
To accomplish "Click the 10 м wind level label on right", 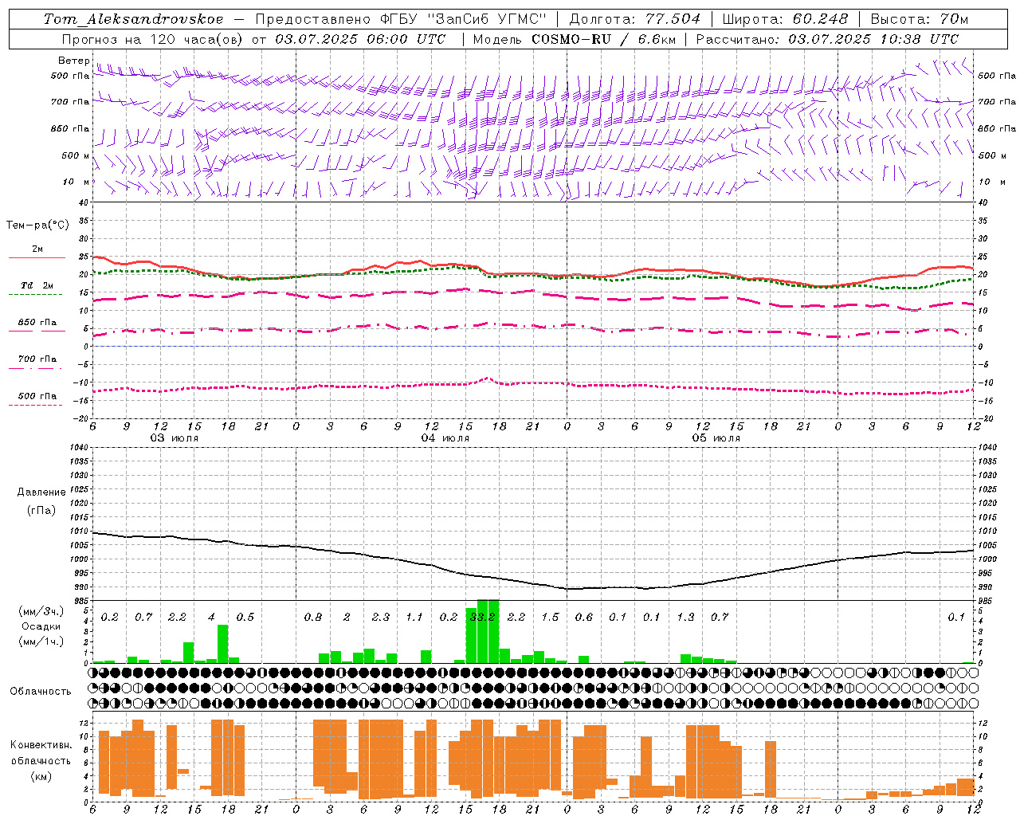I will pyautogui.click(x=992, y=182).
